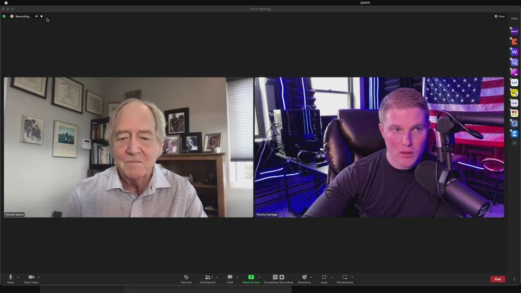Stop Video using the camera button
Viewport: 521px width, 293px height.
click(x=31, y=277)
